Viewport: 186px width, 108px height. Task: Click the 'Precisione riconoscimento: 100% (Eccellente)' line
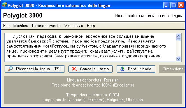pyautogui.click(x=93, y=85)
